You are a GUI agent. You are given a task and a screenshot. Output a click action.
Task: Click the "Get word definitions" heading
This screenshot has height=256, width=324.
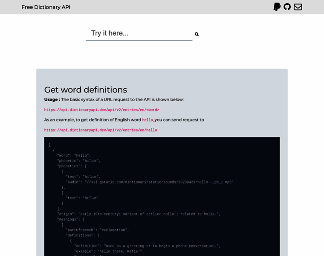point(86,90)
